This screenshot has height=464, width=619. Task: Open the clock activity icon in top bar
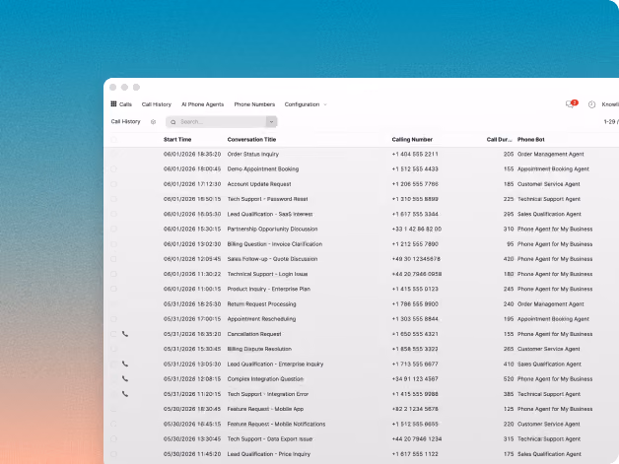[x=591, y=104]
